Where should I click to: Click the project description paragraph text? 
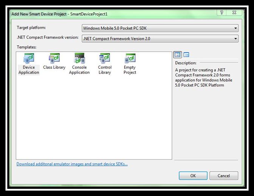tap(204, 77)
